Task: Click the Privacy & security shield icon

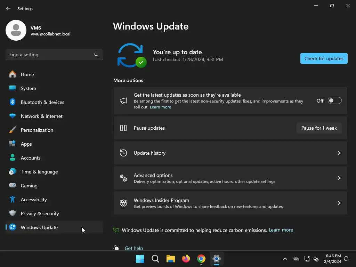Action: click(13, 213)
